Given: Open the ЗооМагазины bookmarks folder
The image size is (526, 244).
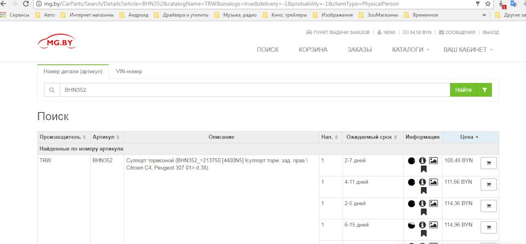Looking at the screenshot, I should [379, 15].
